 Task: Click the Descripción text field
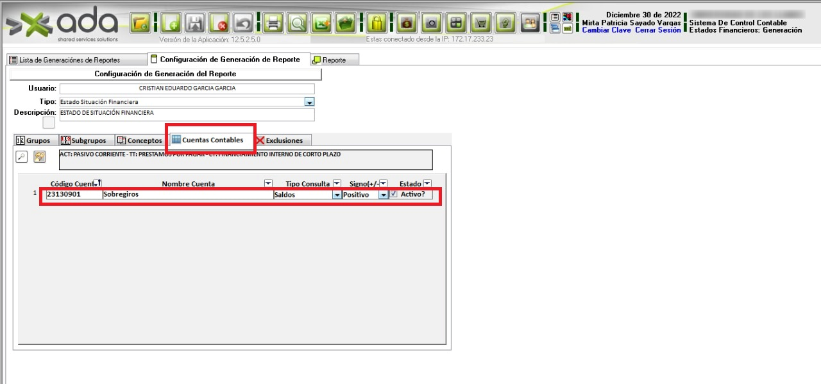click(187, 114)
